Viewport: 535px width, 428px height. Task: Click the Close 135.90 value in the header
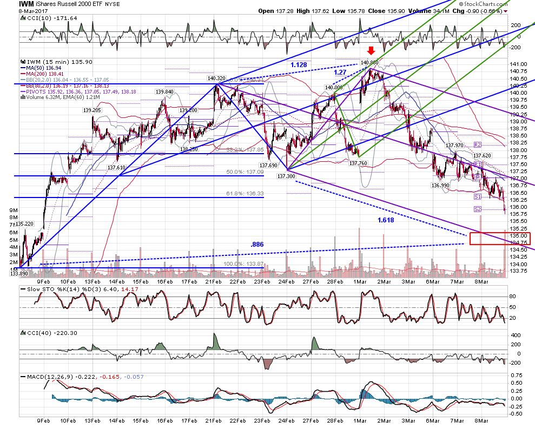click(386, 11)
